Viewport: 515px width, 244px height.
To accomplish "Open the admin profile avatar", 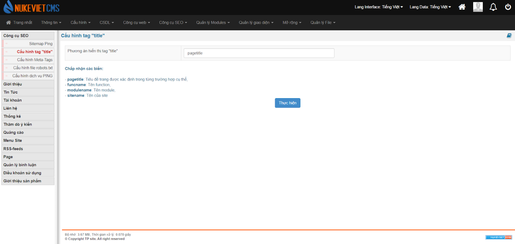I will [478, 7].
